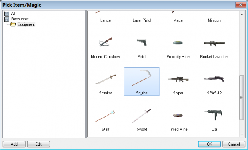Open the All category in tree
Viewport: 248px width, 150px height.
(13, 14)
